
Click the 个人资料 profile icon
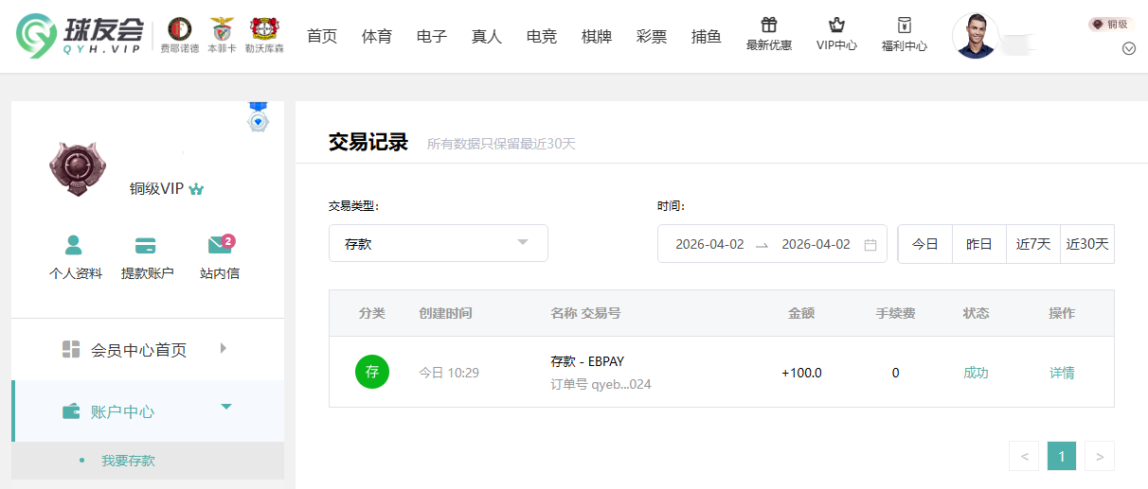(x=75, y=246)
